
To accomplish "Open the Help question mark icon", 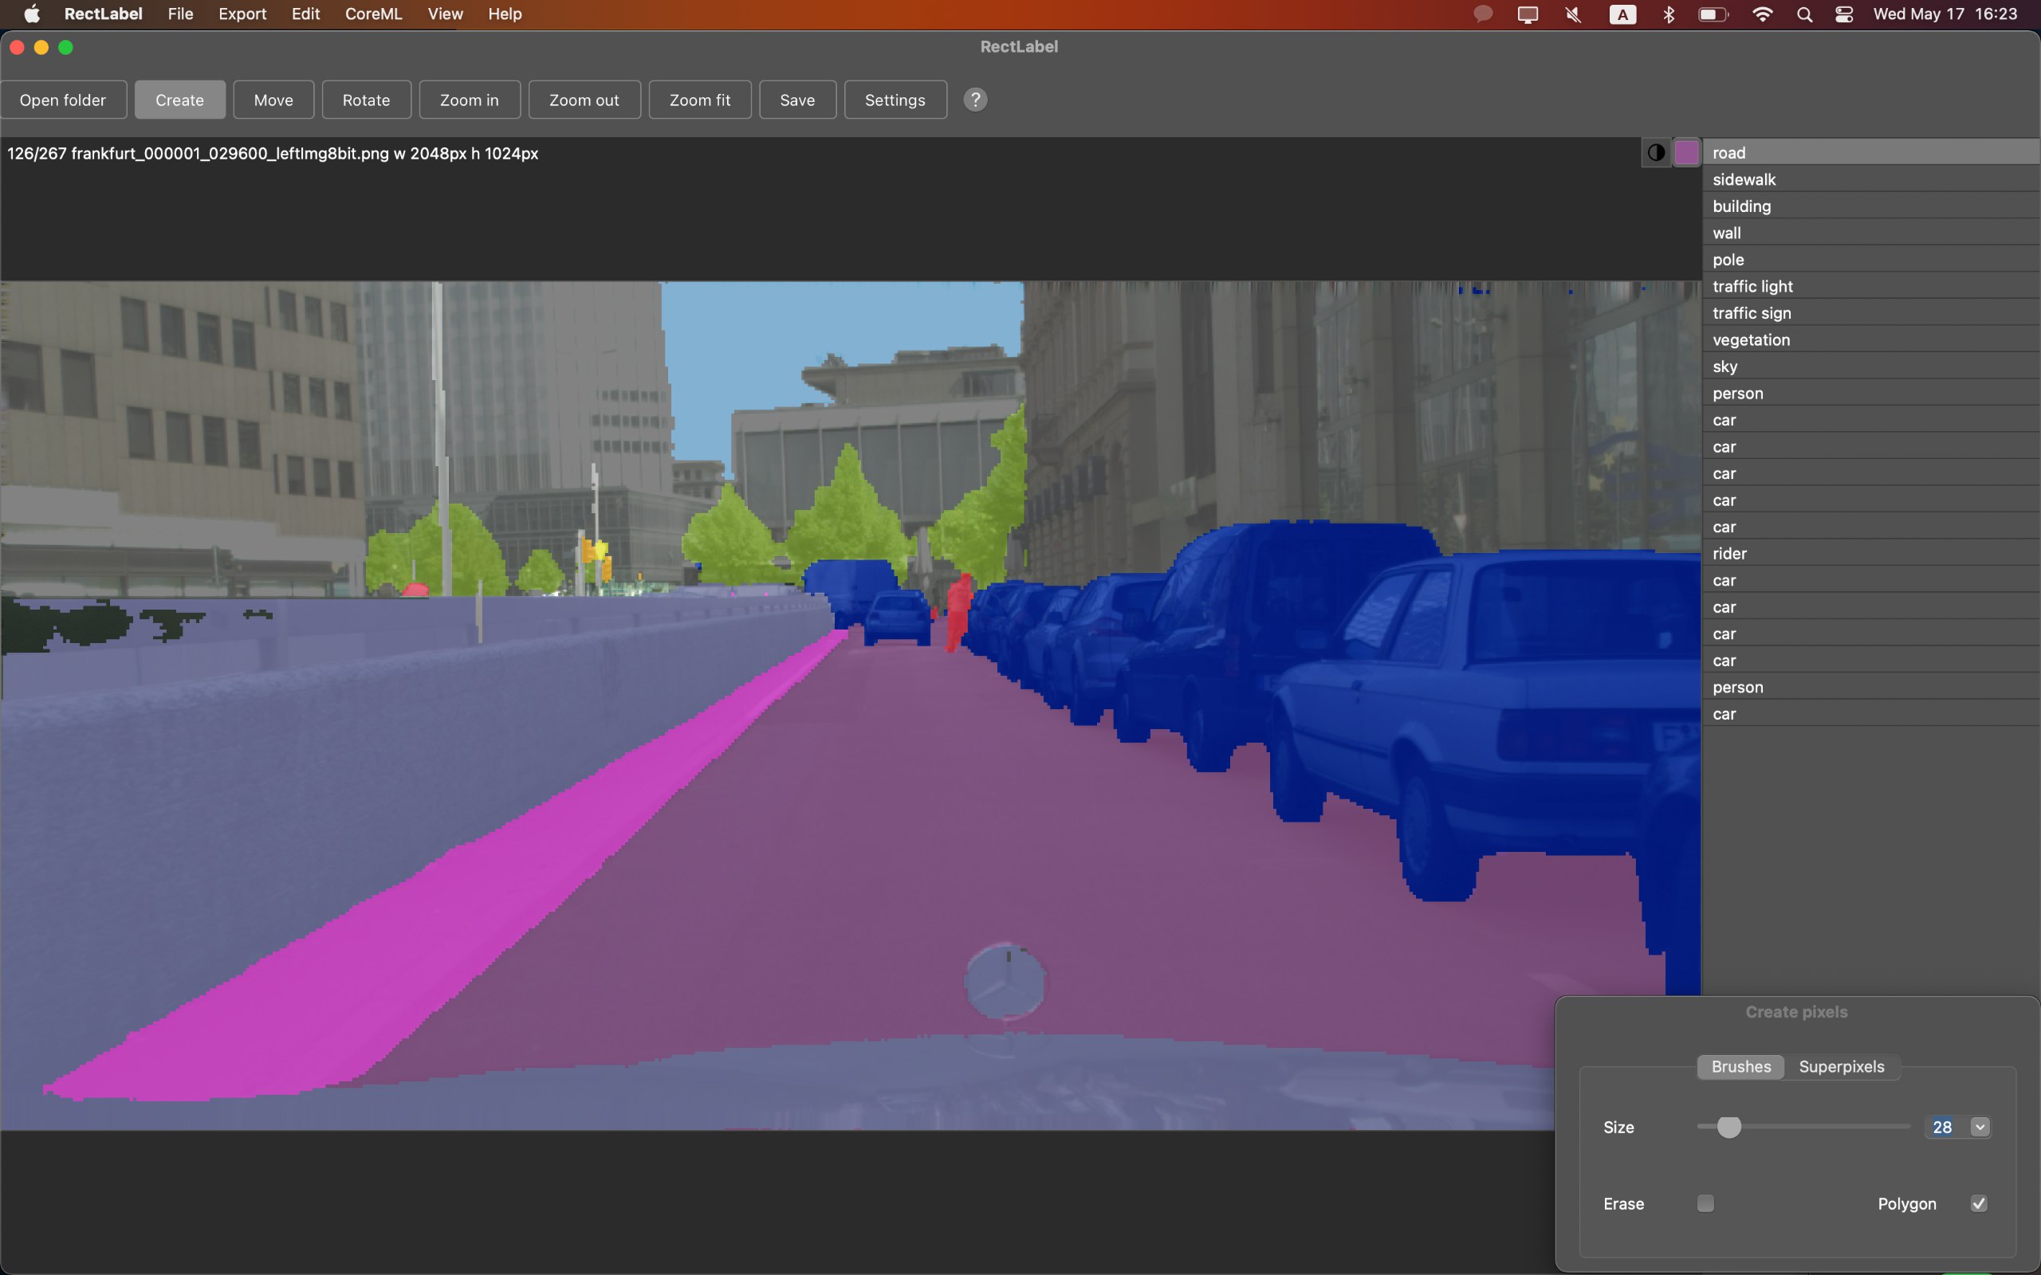I will pos(975,100).
